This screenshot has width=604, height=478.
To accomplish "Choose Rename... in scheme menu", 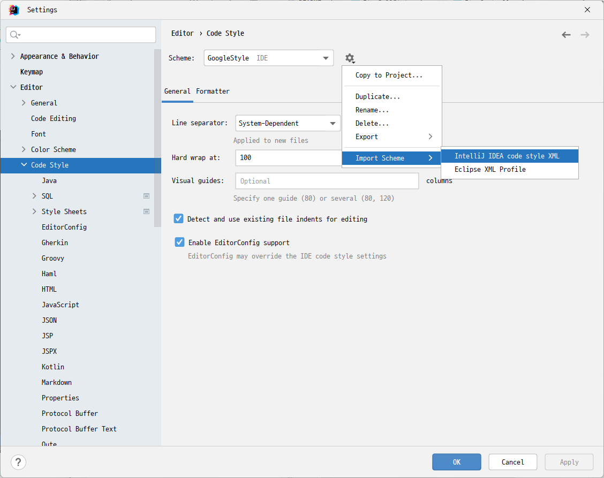I will coord(392,110).
